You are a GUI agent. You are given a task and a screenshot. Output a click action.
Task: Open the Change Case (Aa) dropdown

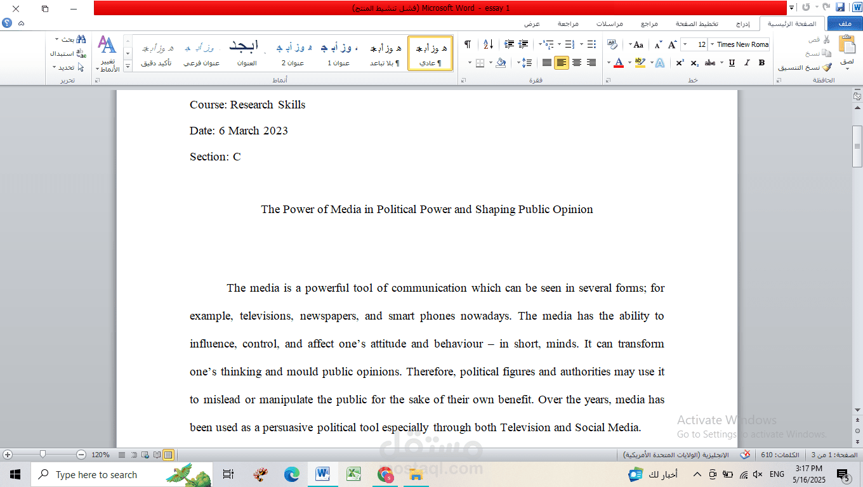click(x=636, y=44)
